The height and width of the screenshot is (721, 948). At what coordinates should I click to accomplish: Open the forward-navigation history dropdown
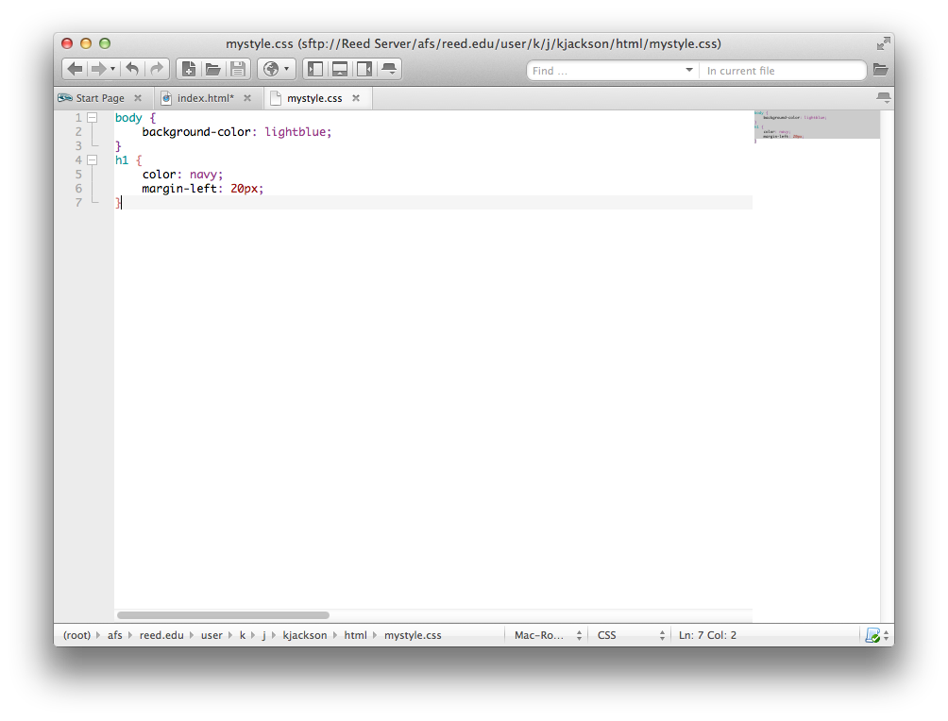click(110, 69)
